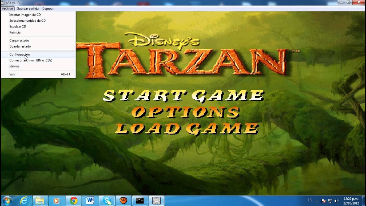
Task: Minimize the pSX window
Action: 341,2
